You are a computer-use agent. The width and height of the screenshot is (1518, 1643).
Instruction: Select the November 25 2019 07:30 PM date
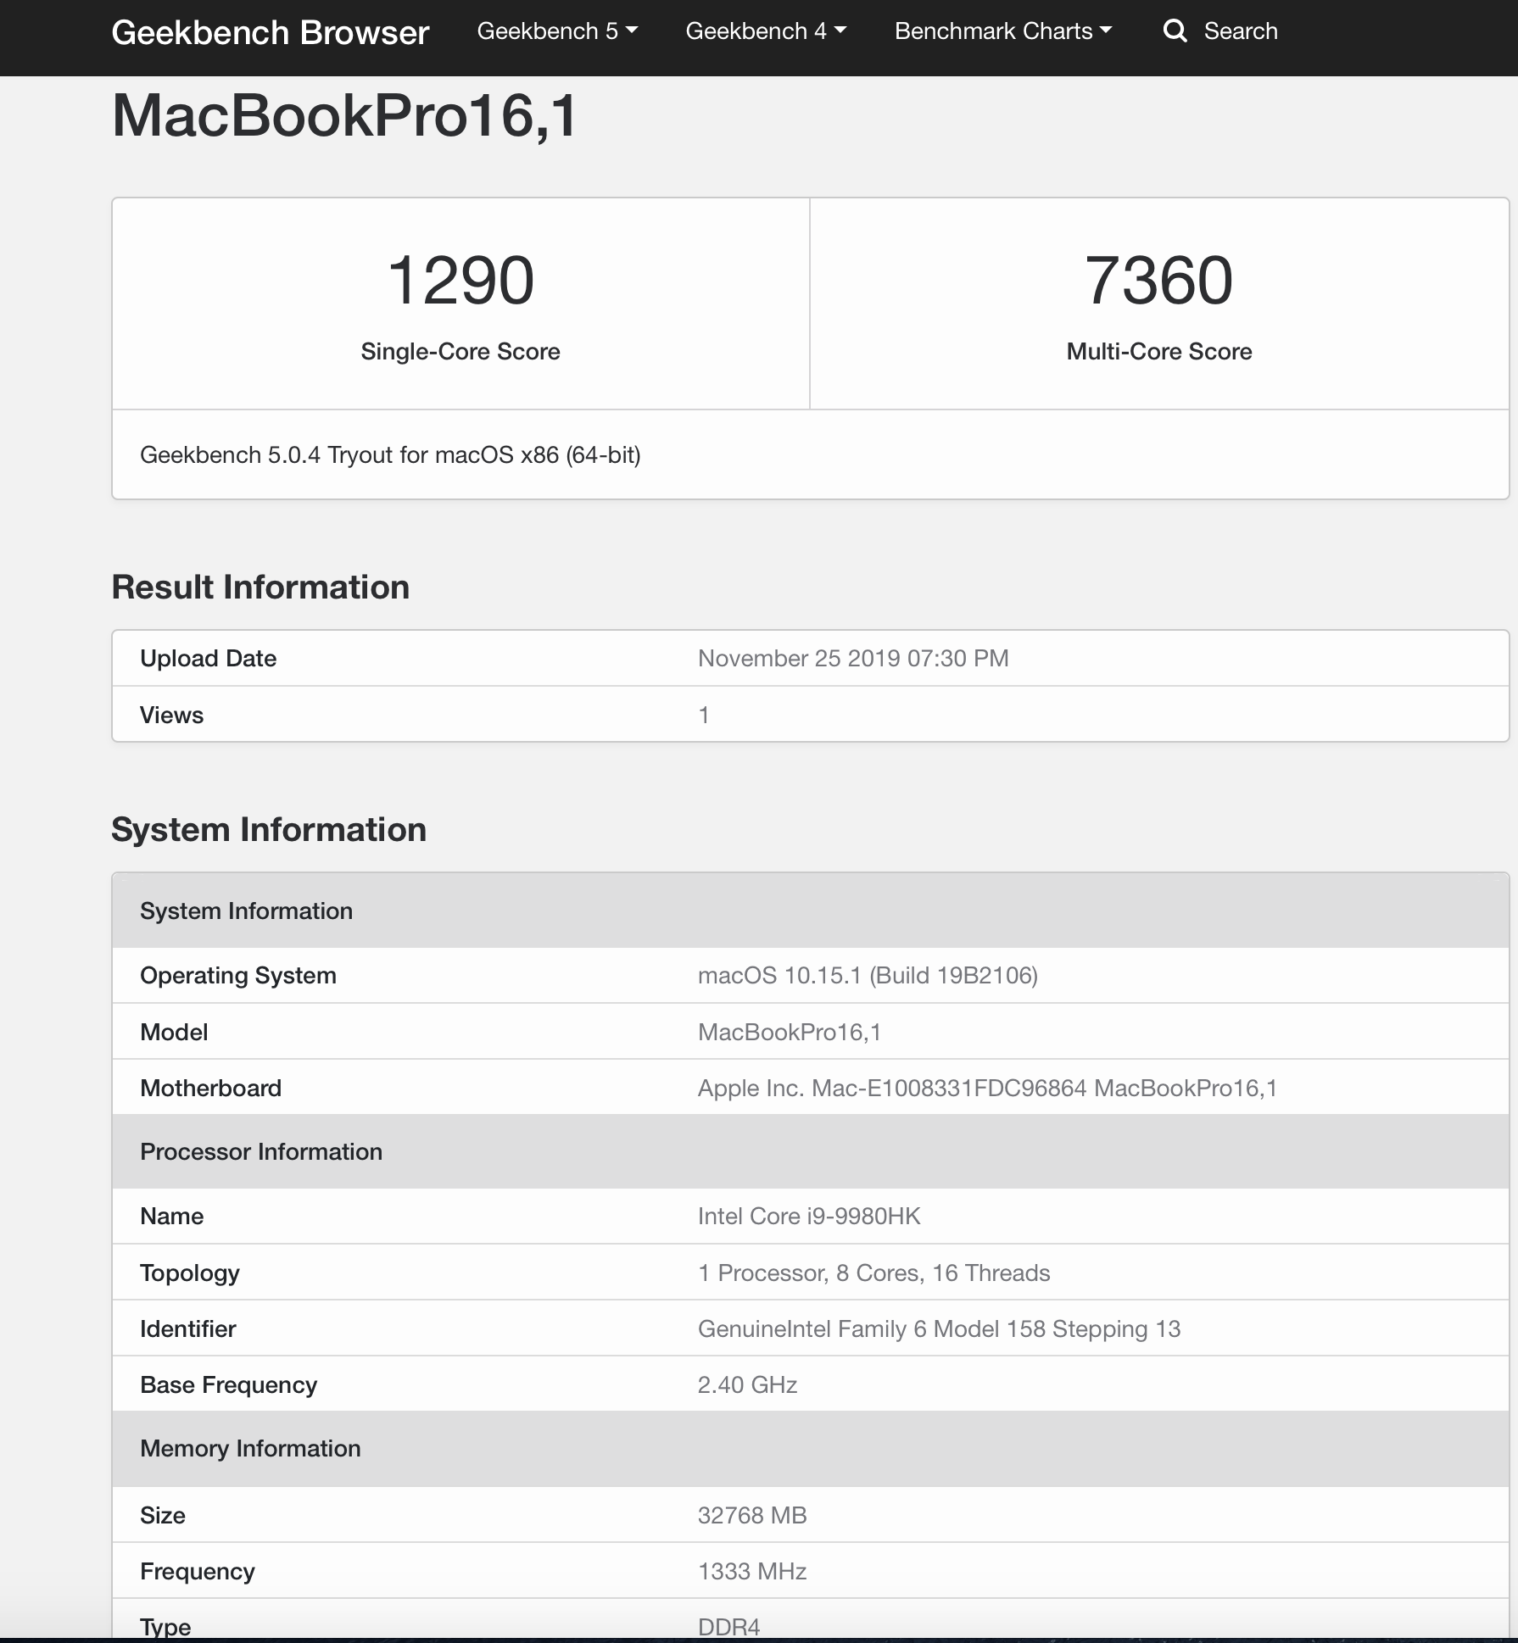(x=853, y=659)
